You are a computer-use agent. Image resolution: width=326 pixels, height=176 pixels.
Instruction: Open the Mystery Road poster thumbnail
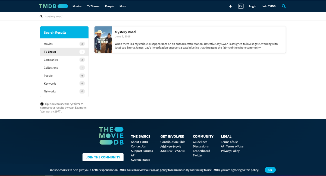click(x=103, y=40)
